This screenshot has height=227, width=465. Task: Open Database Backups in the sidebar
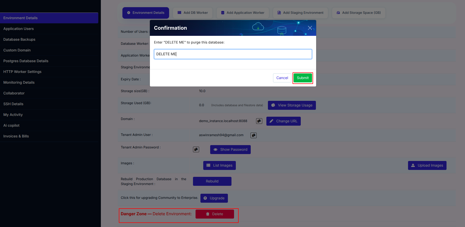coord(49,39)
